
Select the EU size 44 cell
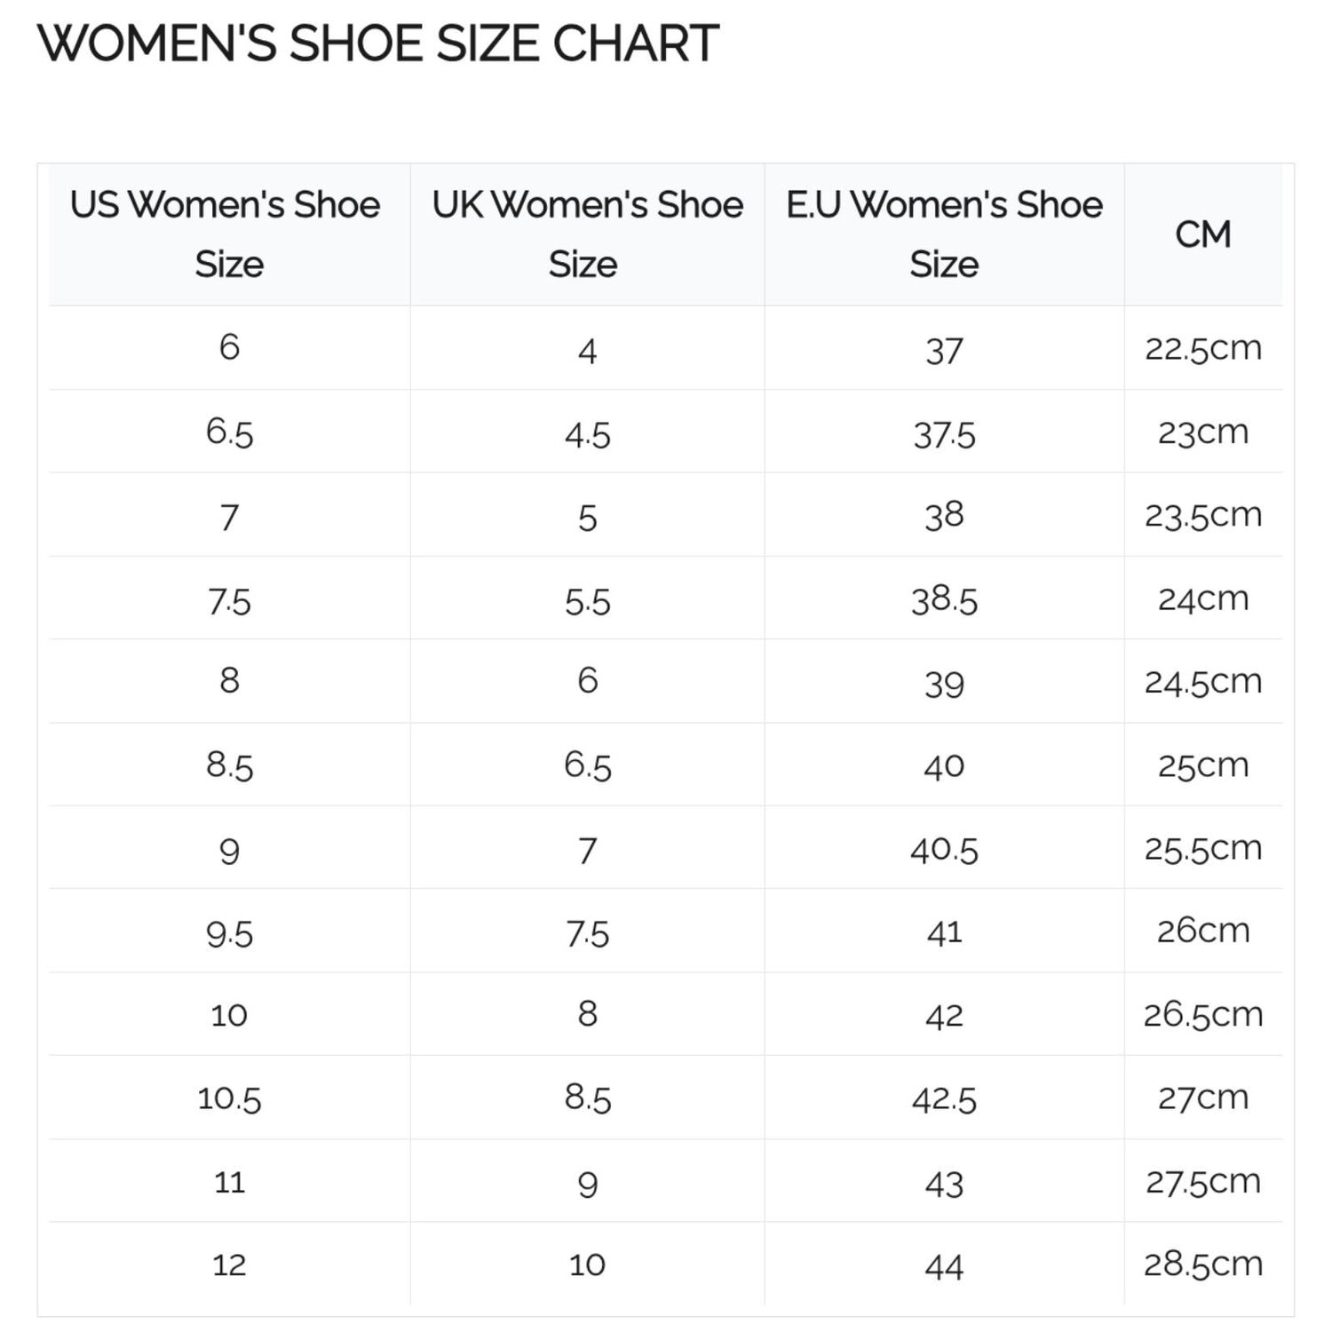tap(944, 1266)
